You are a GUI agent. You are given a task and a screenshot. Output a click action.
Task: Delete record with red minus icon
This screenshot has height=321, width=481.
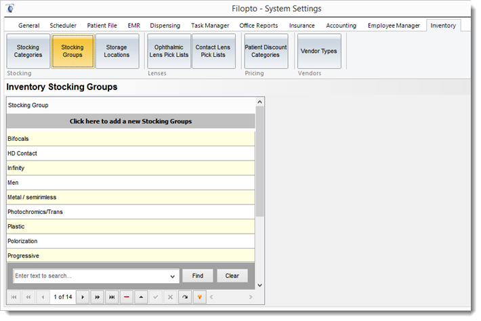(x=127, y=297)
